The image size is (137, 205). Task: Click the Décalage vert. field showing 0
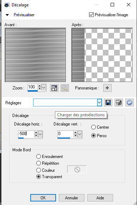point(66,134)
